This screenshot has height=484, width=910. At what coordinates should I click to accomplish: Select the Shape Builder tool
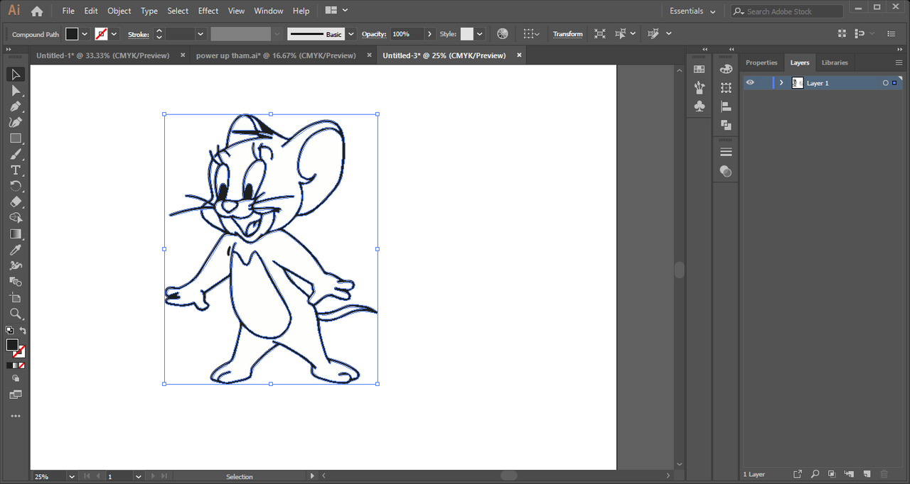coord(16,218)
